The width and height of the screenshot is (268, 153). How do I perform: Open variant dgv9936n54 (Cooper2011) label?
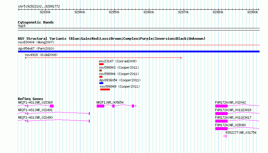pyautogui.click(x=120, y=80)
